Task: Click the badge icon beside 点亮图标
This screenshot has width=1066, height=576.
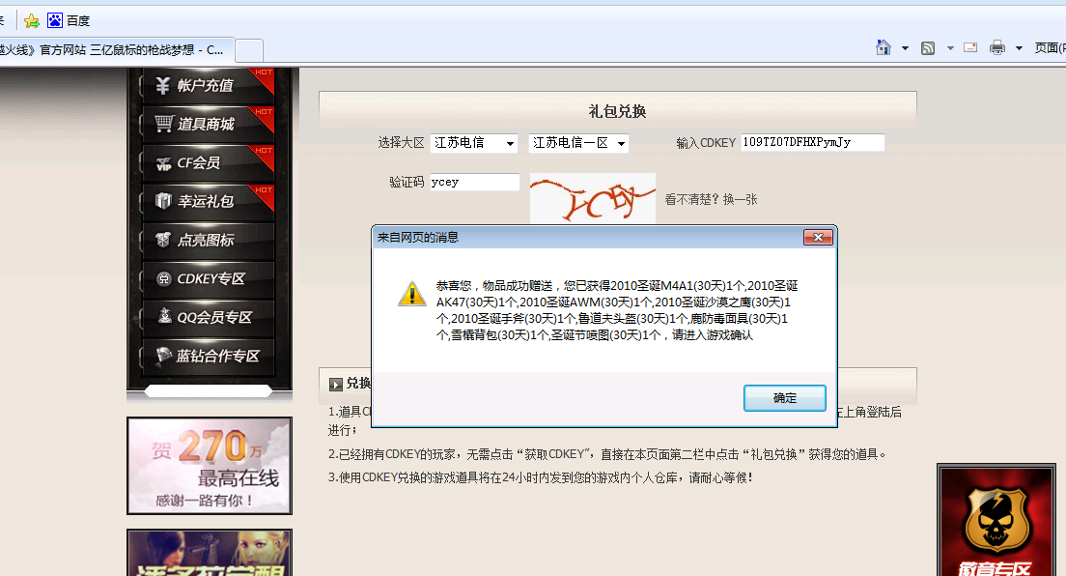Action: click(x=163, y=240)
